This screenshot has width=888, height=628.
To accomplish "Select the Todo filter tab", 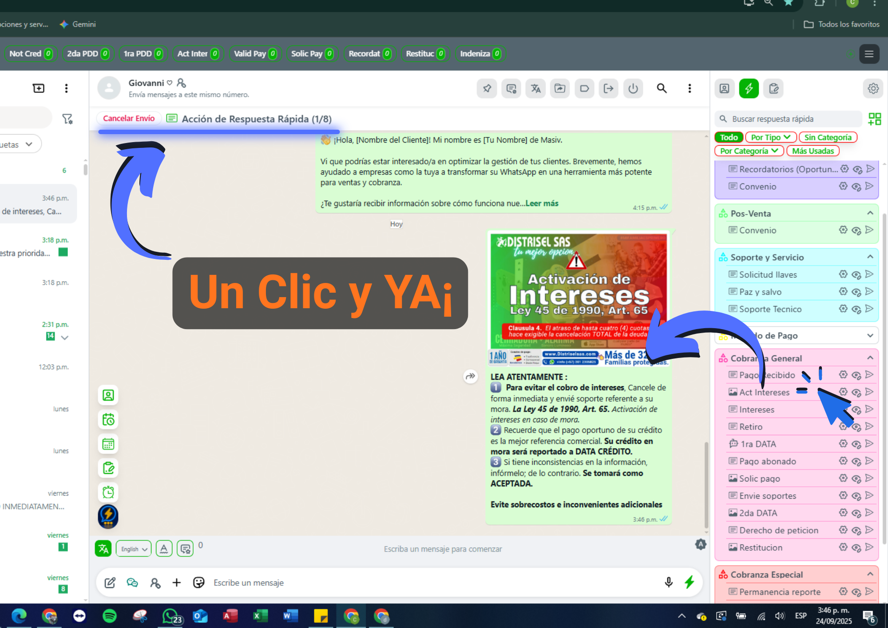I will [728, 137].
